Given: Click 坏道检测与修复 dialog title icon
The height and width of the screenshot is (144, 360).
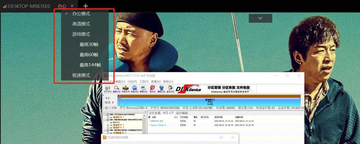Looking at the screenshot, I should (x=105, y=137).
